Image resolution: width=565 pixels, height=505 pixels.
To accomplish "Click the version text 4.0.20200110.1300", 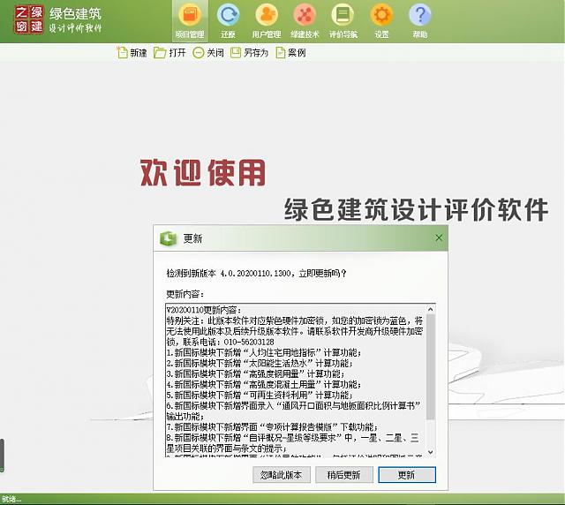I will [x=255, y=273].
